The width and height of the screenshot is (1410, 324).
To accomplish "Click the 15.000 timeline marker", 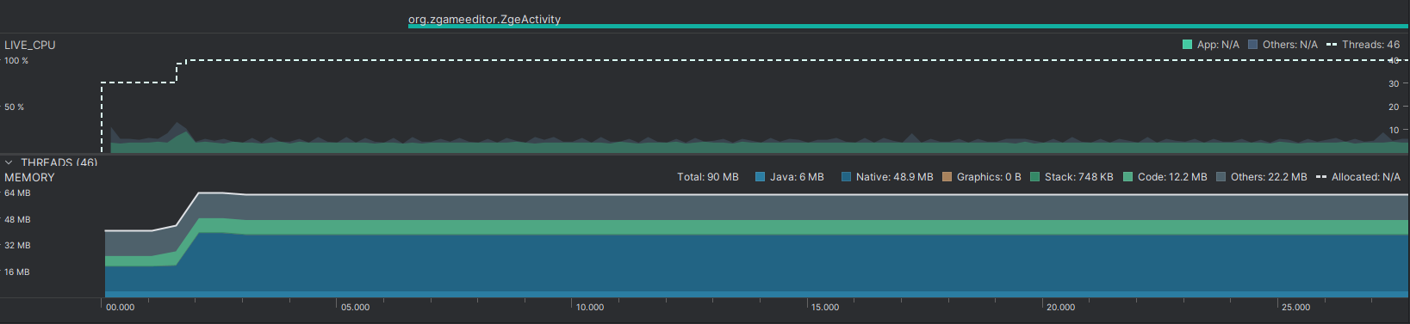I will (x=825, y=307).
